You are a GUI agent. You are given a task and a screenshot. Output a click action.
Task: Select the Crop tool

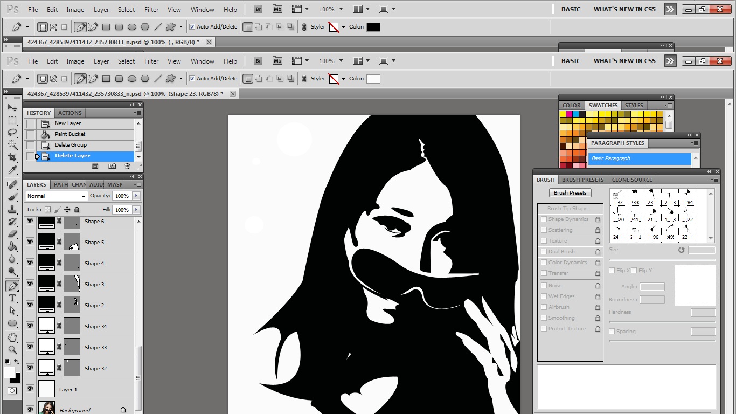tap(12, 157)
